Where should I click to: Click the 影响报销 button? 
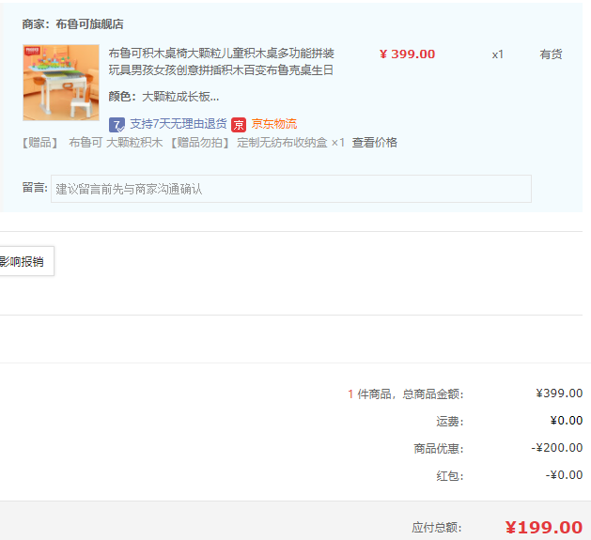point(22,261)
